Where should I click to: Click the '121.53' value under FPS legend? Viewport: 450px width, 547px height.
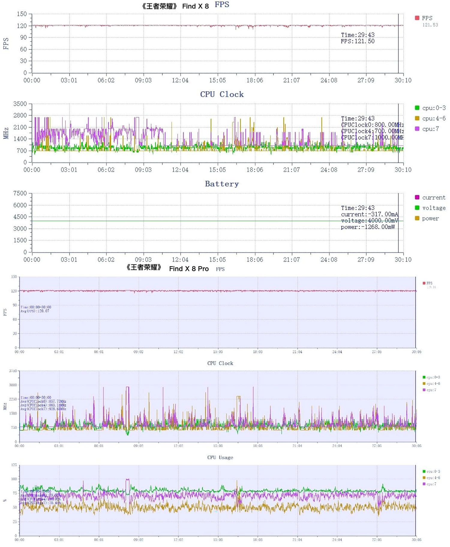(430, 25)
